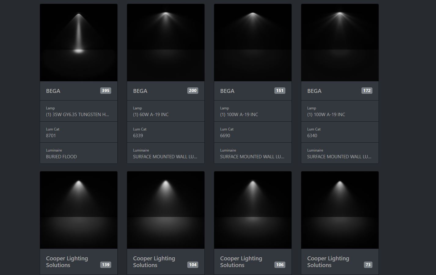Viewport: 436px width, 275px height.
Task: Open the BEGA 60W A-19 light thumbnail
Action: [166, 43]
